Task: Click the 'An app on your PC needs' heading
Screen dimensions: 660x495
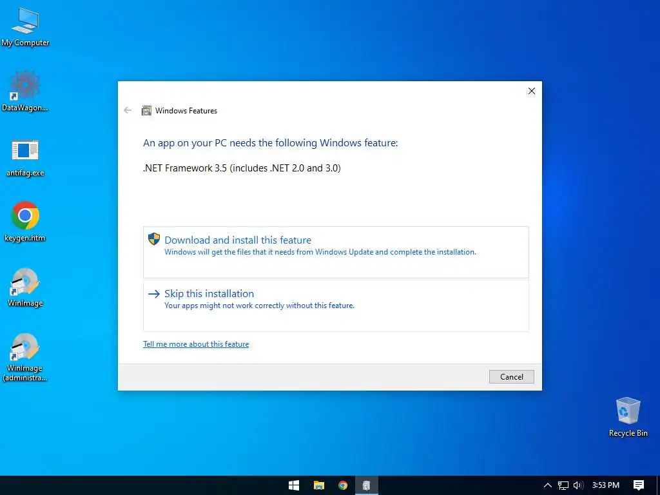Action: click(x=270, y=143)
